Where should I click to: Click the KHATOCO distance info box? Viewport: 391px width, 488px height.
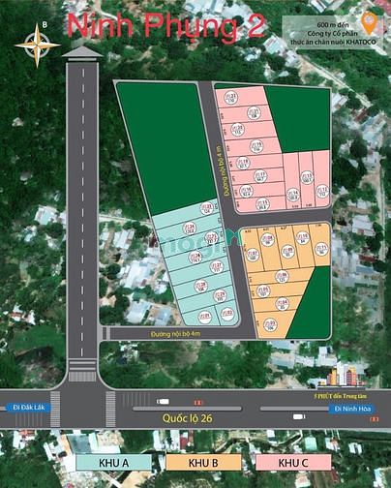point(333,33)
